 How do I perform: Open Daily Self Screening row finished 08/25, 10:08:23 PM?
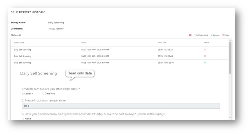coord(120,62)
